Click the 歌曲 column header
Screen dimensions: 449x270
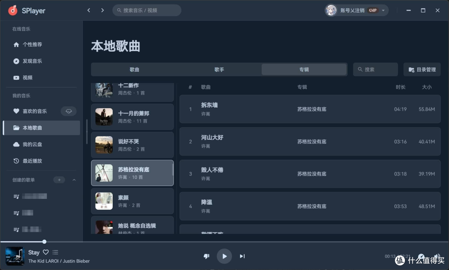pyautogui.click(x=206, y=87)
